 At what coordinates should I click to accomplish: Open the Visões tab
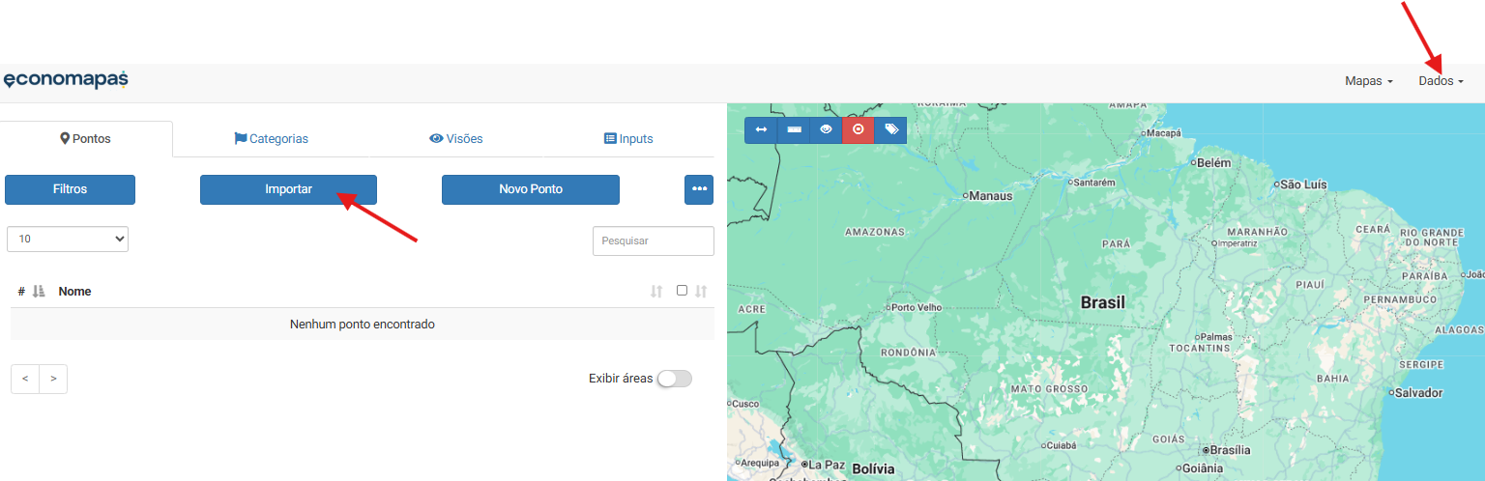456,138
